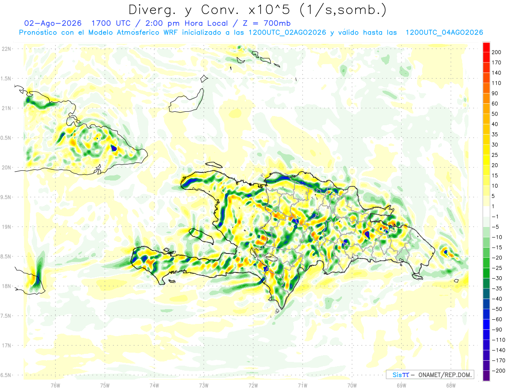This screenshot has width=506, height=391.
Task: Click the '1.5N' latitude axis label
Action: pyautogui.click(x=6, y=78)
